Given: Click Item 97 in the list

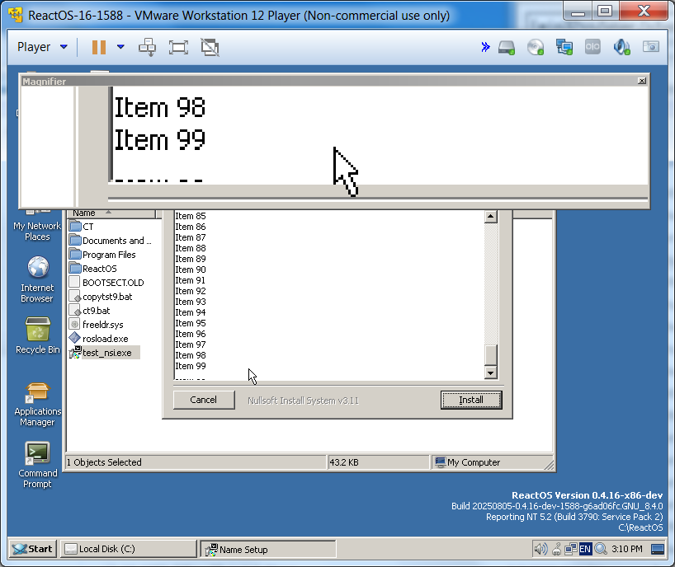Looking at the screenshot, I should 191,344.
